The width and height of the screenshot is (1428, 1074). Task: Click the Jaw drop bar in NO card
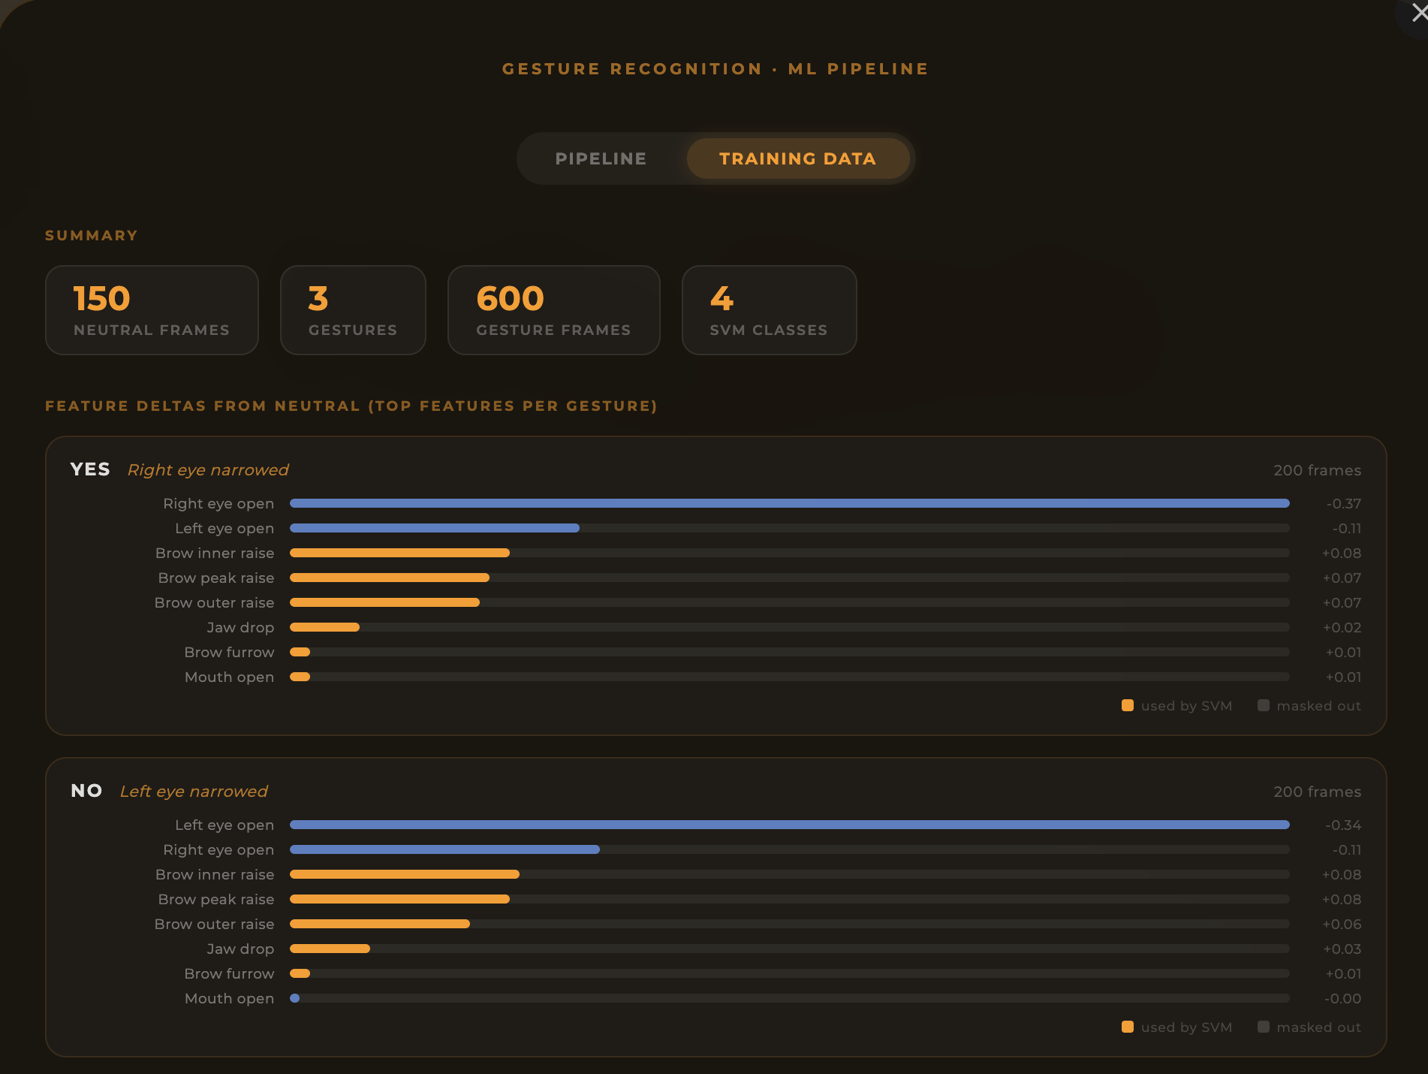(x=790, y=949)
